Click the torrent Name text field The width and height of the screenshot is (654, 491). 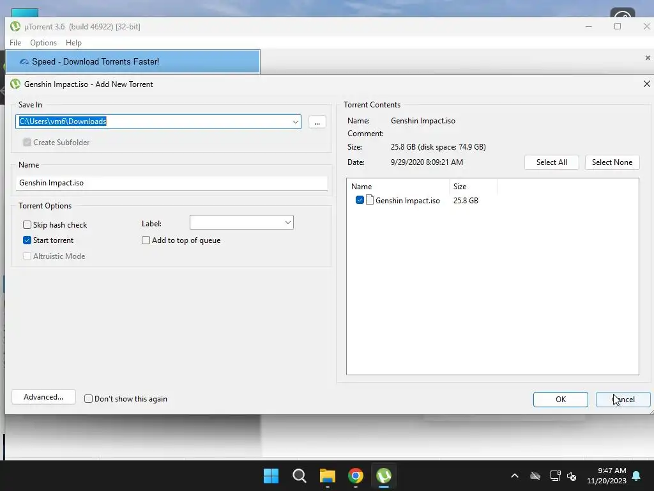coord(172,183)
